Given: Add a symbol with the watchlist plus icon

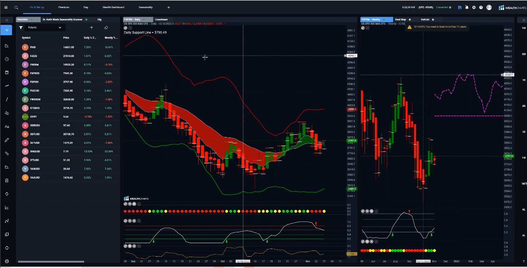Looking at the screenshot, I should tap(91, 28).
